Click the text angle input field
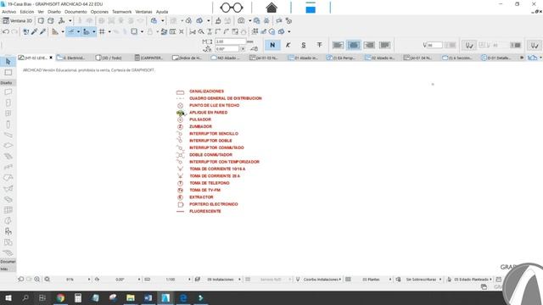 227,49
